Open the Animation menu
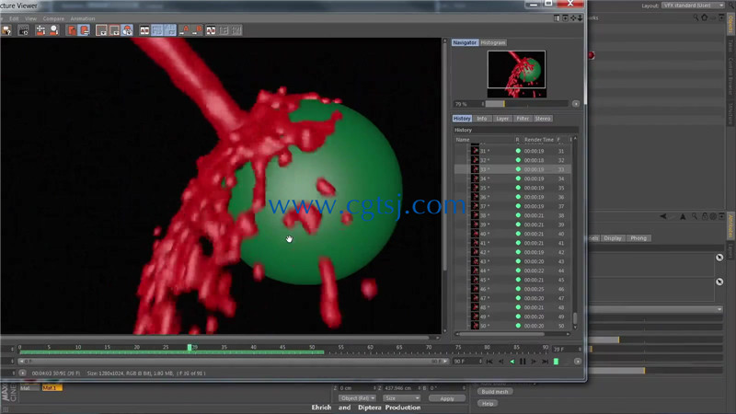The width and height of the screenshot is (736, 414). click(x=83, y=18)
